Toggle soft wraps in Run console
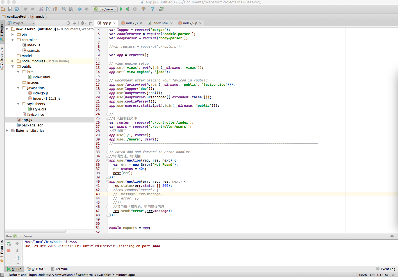This screenshot has height=277, width=398. click(x=17, y=257)
